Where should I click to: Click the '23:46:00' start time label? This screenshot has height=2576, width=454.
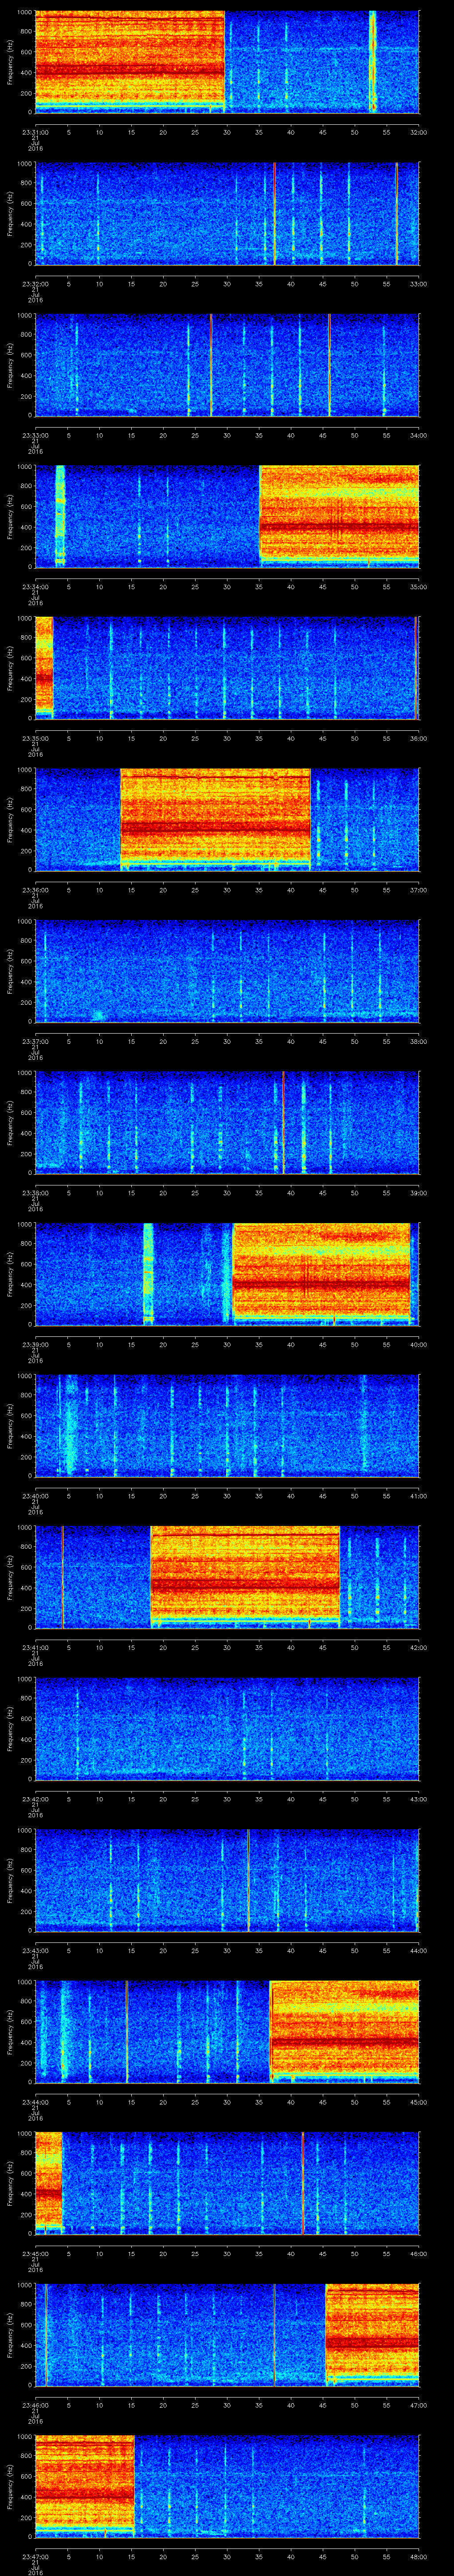(35, 2404)
